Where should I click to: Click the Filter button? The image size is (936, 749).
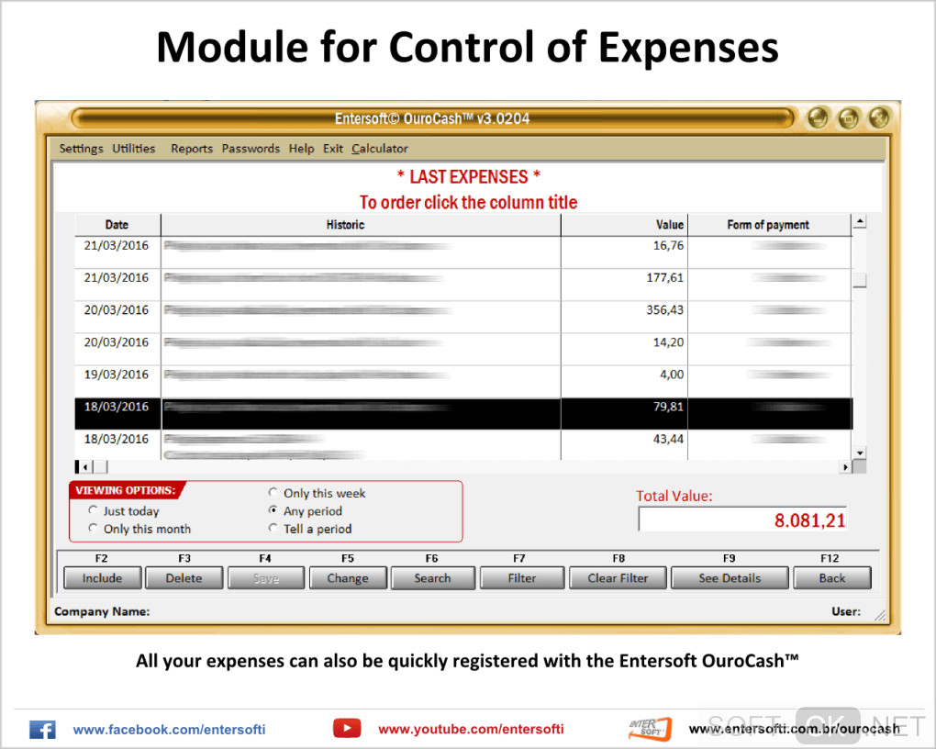coord(522,578)
